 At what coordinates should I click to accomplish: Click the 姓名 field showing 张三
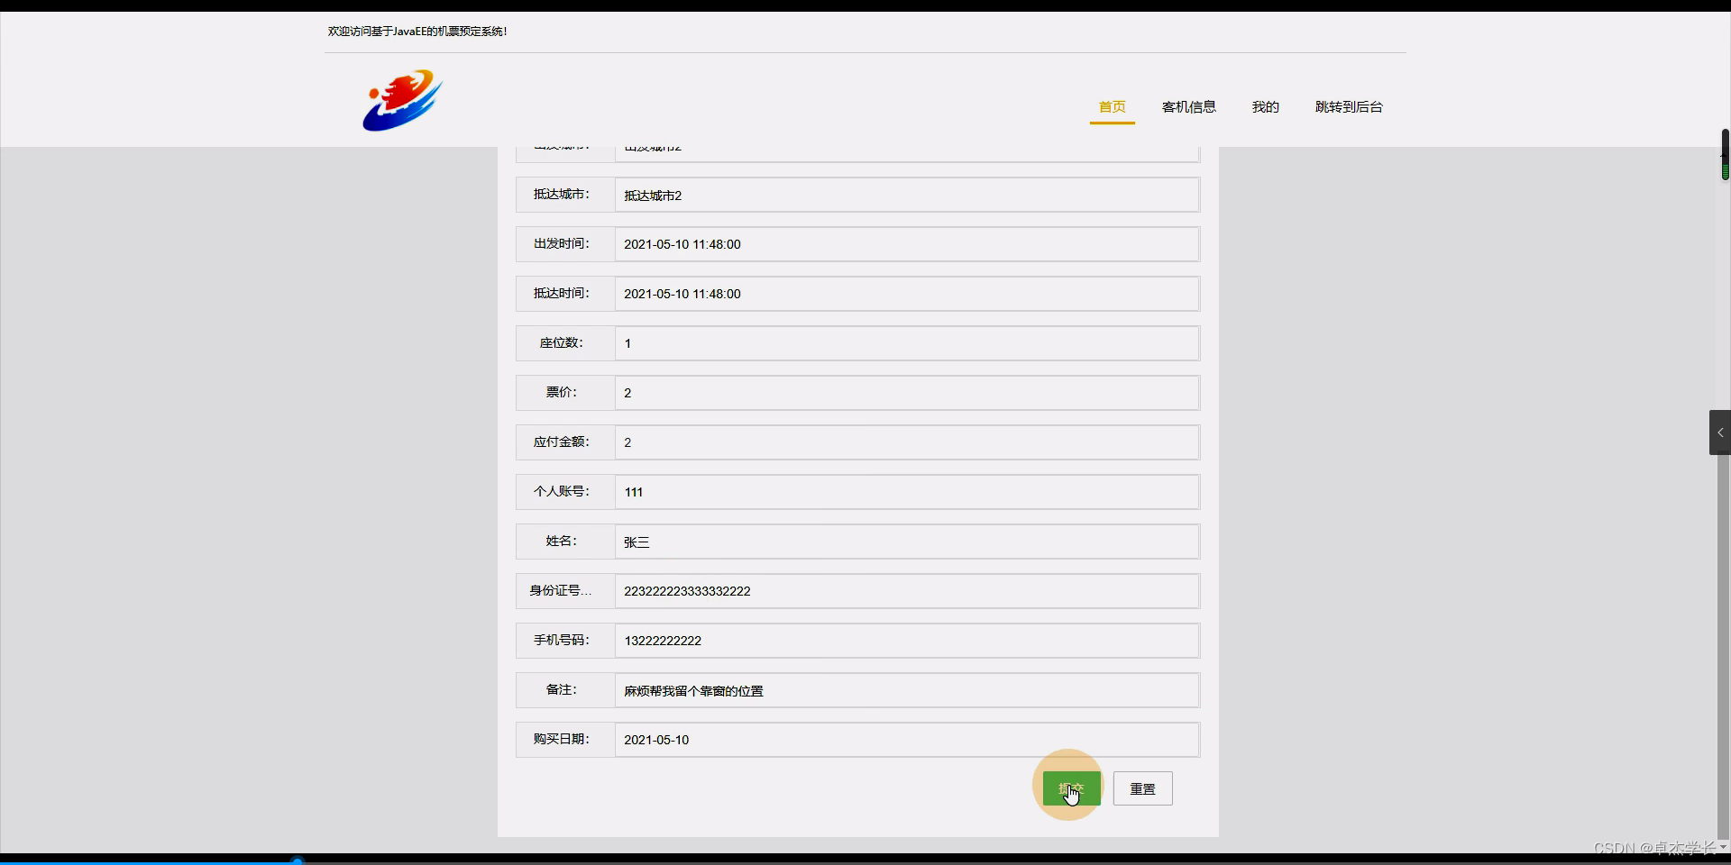[x=905, y=542]
